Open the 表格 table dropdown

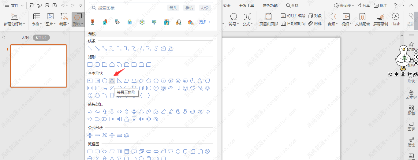click(37, 24)
